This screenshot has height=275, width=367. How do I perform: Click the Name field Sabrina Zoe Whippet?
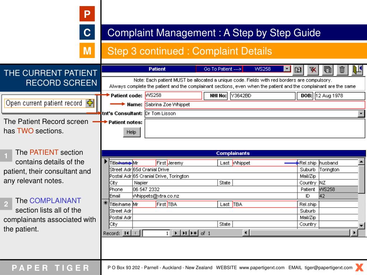pyautogui.click(x=255, y=105)
